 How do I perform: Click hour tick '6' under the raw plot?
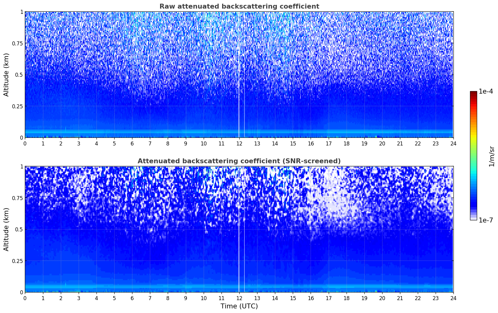(132, 143)
